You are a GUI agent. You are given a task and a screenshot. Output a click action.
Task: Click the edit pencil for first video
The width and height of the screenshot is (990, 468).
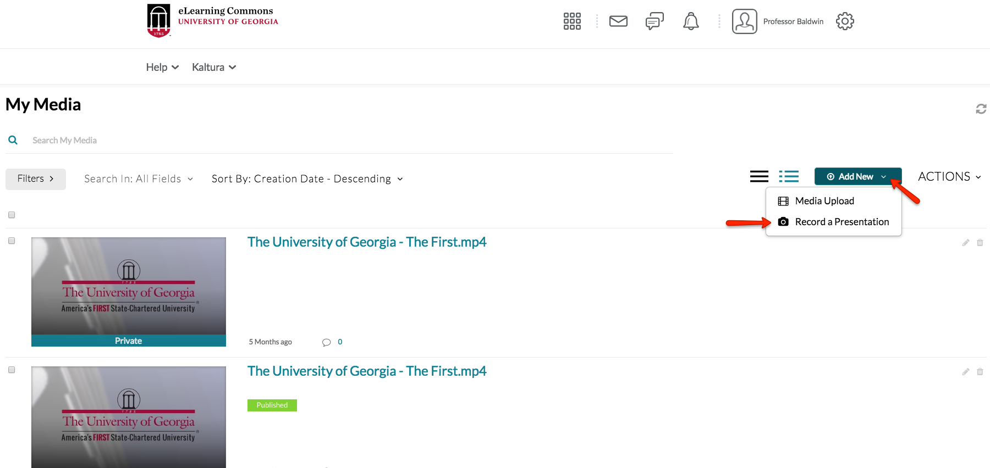tap(965, 243)
